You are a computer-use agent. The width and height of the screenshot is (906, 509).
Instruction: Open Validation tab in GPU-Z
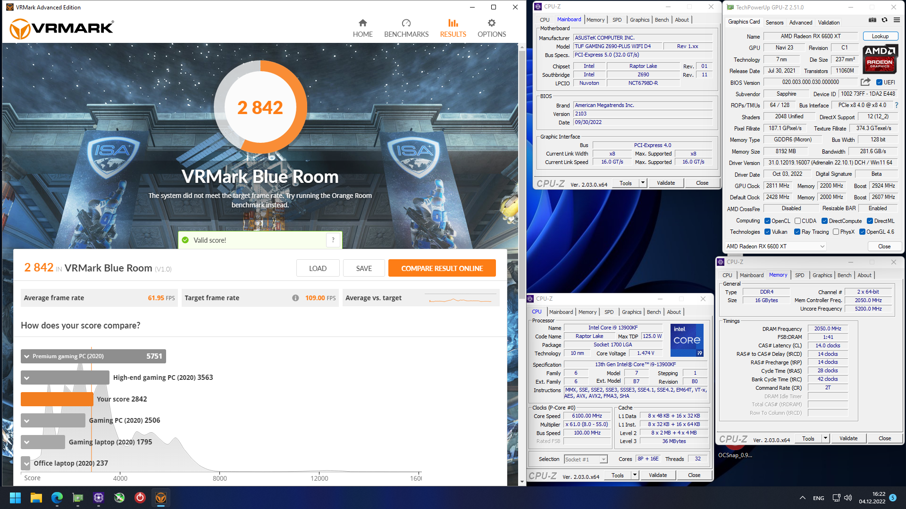click(x=829, y=22)
